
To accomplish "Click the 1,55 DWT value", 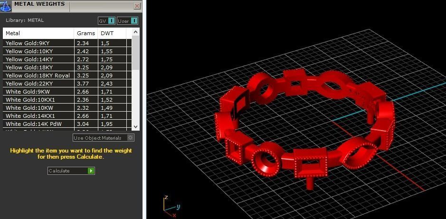I will [107, 51].
